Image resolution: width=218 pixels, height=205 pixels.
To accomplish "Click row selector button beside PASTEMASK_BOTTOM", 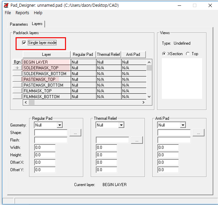I will point(17,85).
